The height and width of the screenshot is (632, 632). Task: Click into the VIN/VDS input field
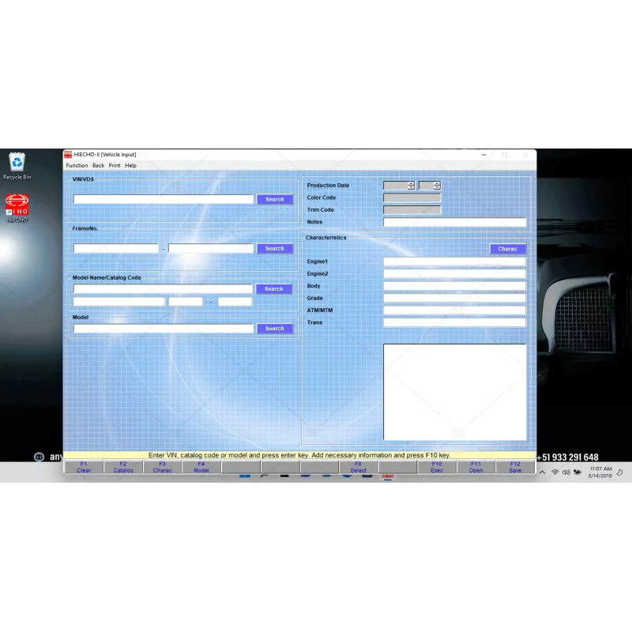tap(164, 200)
